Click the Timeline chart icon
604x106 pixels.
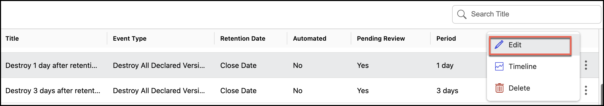tap(499, 66)
